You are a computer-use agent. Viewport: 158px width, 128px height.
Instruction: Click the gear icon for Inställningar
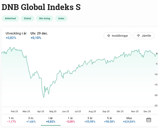point(109,36)
